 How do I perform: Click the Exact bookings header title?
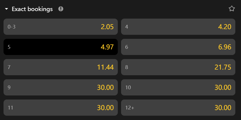pyautogui.click(x=32, y=9)
